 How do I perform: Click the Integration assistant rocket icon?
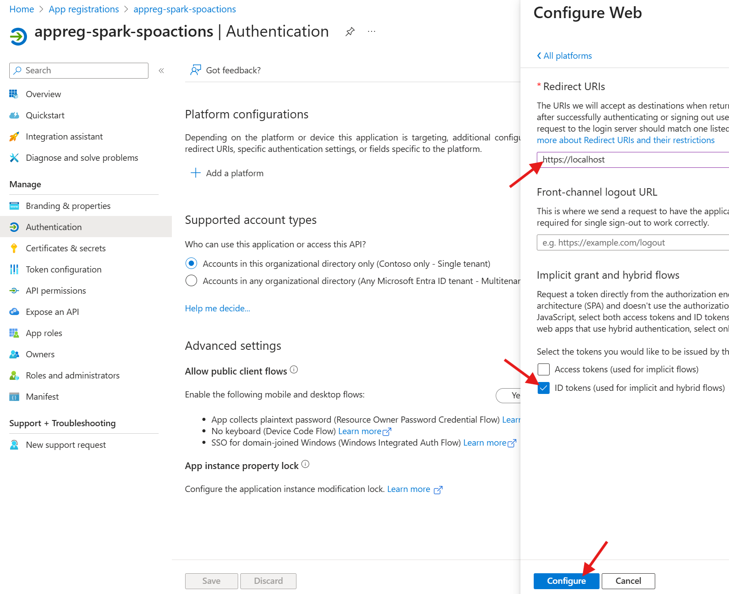[14, 137]
